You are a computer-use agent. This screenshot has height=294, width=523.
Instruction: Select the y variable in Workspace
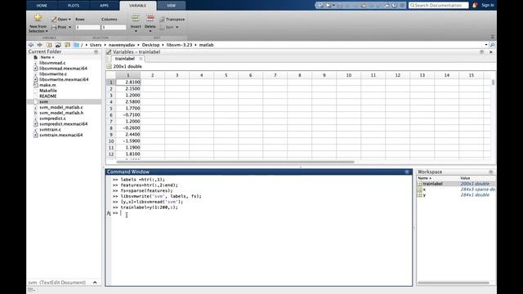[424, 195]
